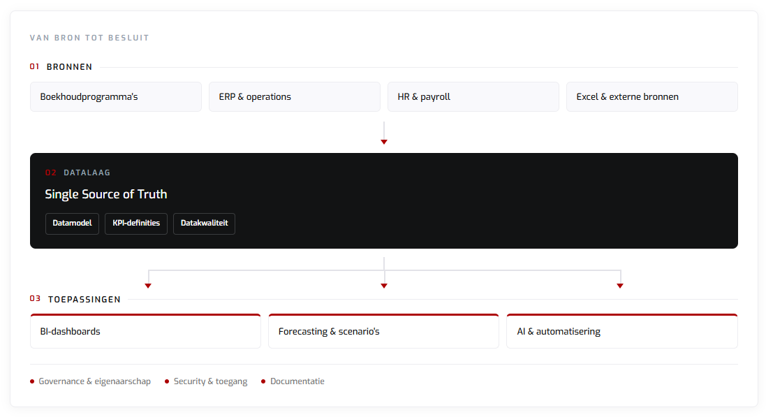Click the 02 DATALAAG section label

click(78, 173)
